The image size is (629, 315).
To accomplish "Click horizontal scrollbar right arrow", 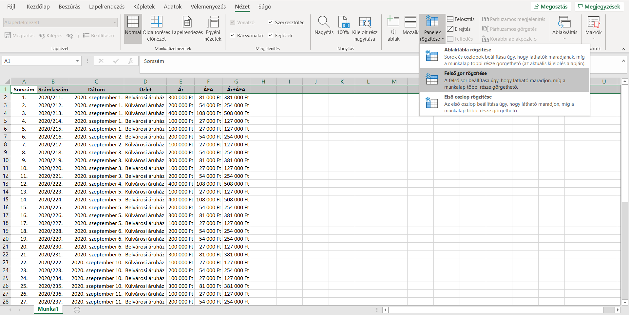I will coord(618,310).
